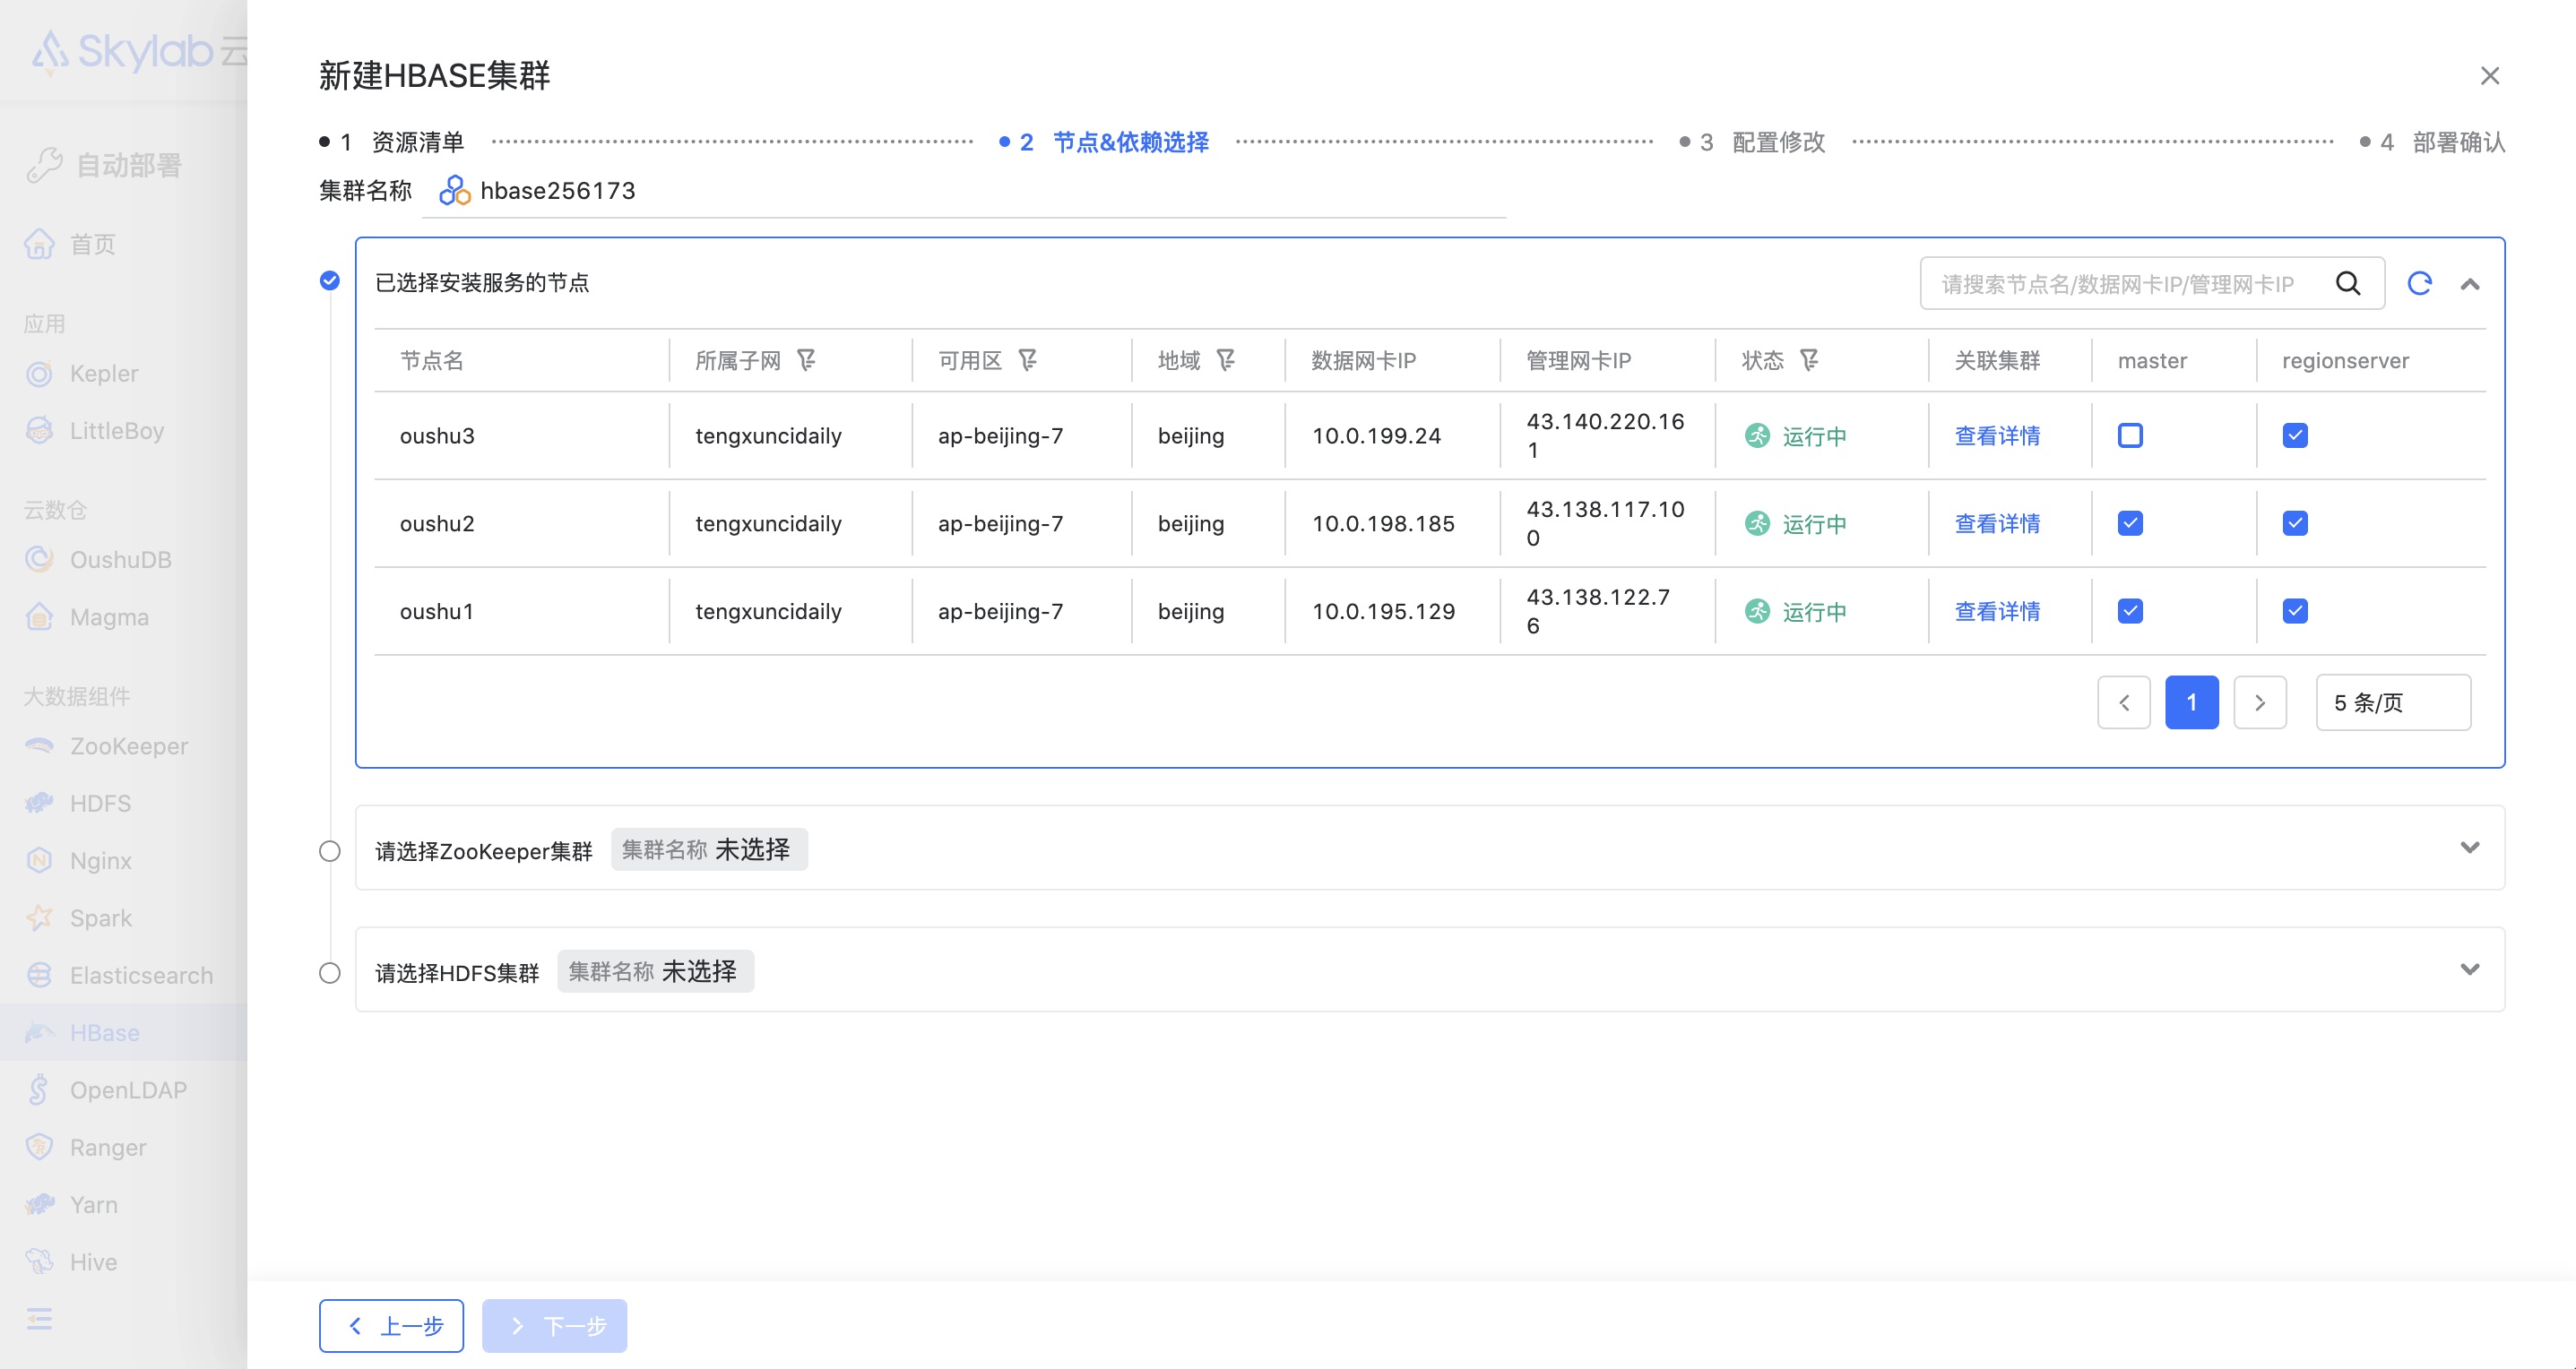The height and width of the screenshot is (1369, 2576).
Task: Uncheck regionserver for oushu1
Action: 2295,612
